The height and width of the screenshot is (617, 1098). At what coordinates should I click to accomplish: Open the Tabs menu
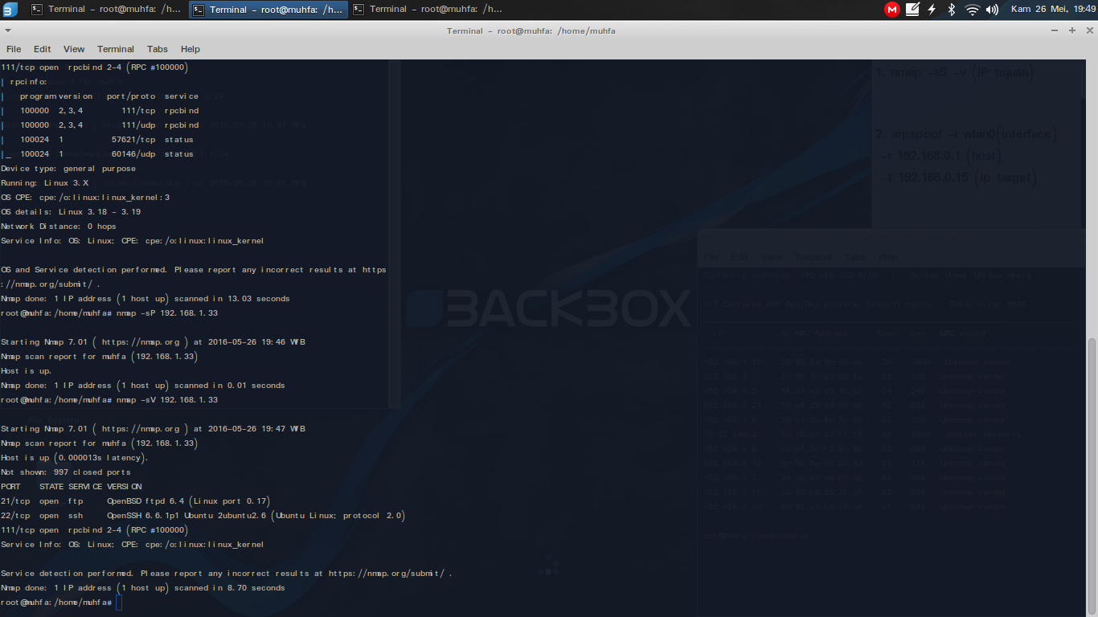pos(158,49)
